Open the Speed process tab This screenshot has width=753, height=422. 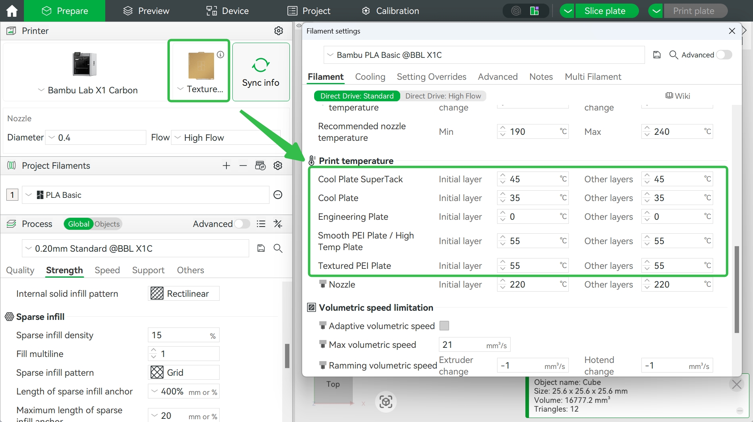pos(107,270)
